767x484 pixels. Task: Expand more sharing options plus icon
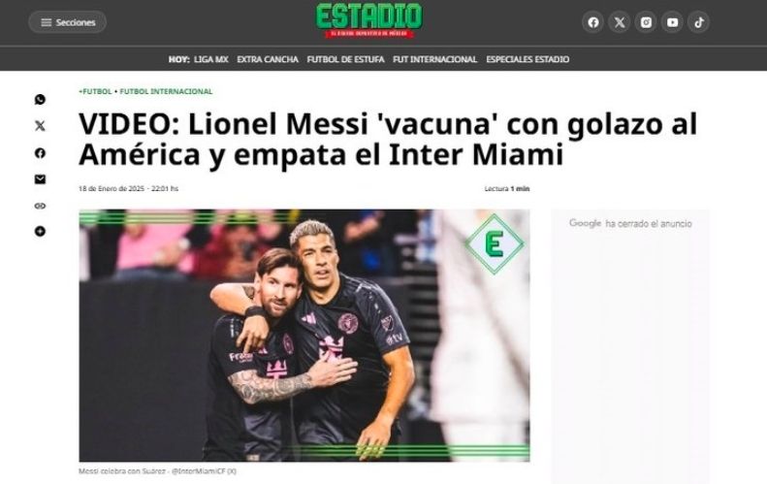point(40,232)
